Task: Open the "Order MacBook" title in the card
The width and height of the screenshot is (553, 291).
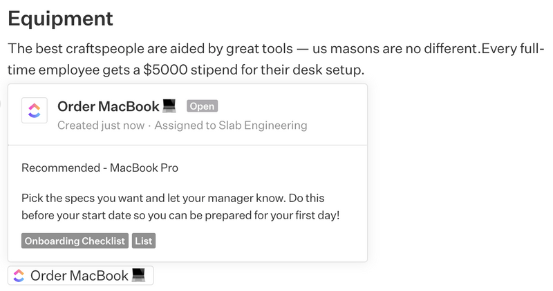Action: coord(108,106)
